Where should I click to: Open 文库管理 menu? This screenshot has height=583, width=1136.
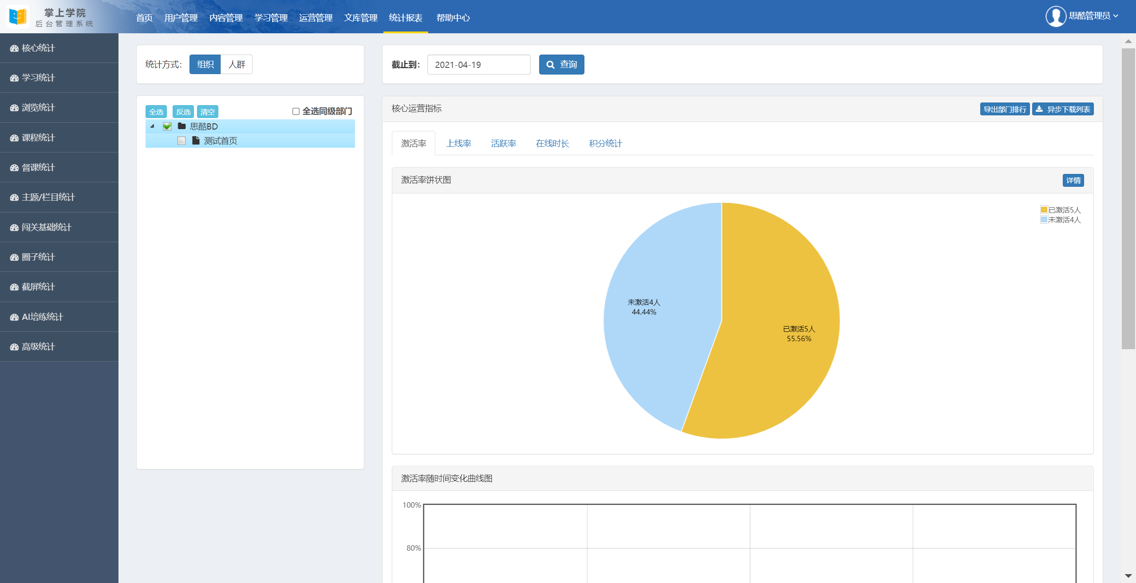[361, 18]
